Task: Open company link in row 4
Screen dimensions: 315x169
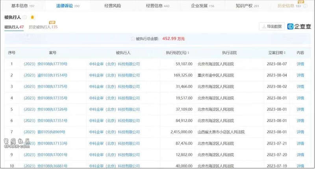Action: tap(115, 98)
